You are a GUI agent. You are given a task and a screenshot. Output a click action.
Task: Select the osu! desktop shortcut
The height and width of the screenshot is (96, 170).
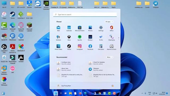pyautogui.click(x=12, y=69)
